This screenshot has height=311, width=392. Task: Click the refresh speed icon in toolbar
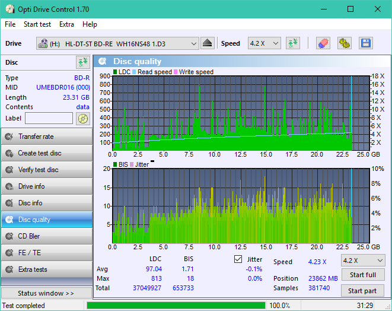292,43
